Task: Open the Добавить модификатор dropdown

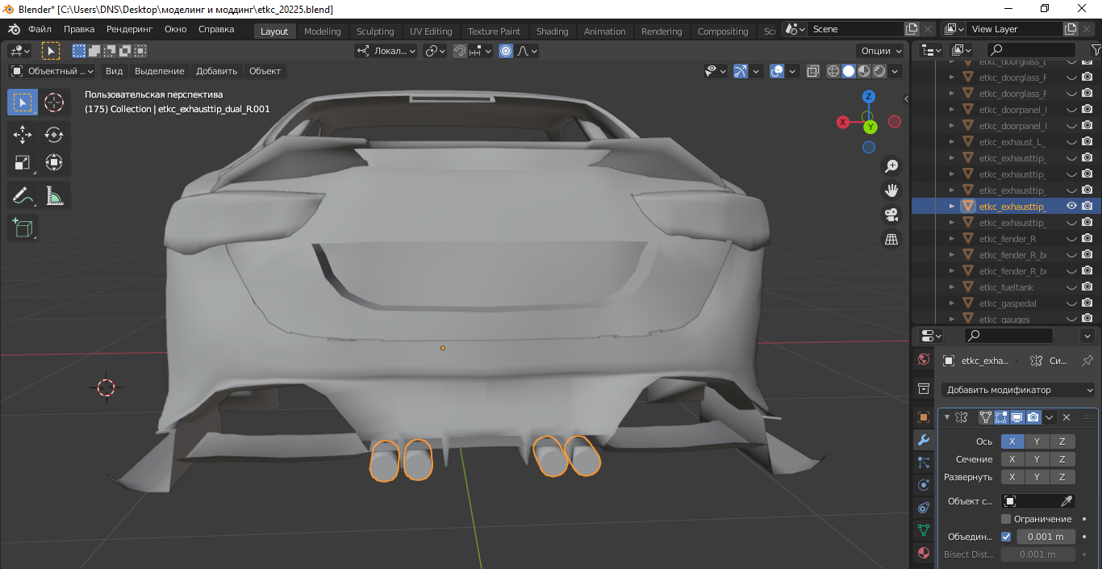Action: tap(1020, 390)
